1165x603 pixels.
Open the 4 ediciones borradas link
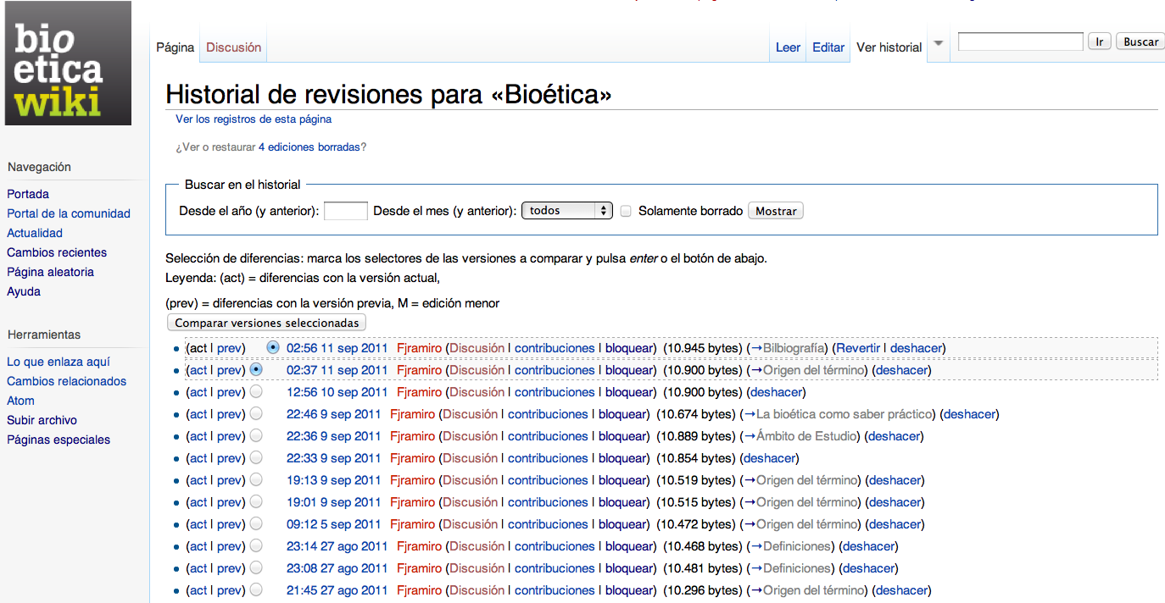(x=309, y=147)
